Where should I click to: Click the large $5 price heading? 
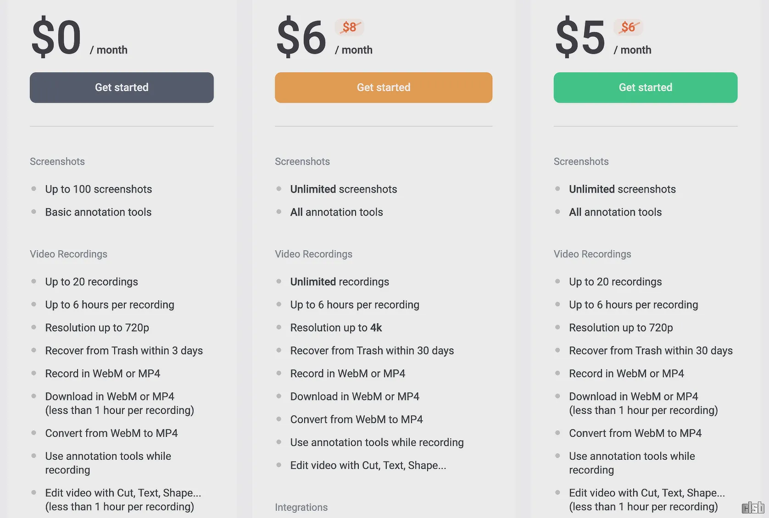coord(580,37)
